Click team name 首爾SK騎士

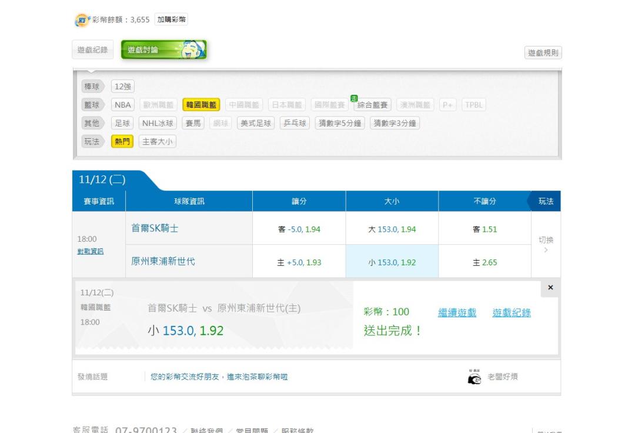point(155,228)
